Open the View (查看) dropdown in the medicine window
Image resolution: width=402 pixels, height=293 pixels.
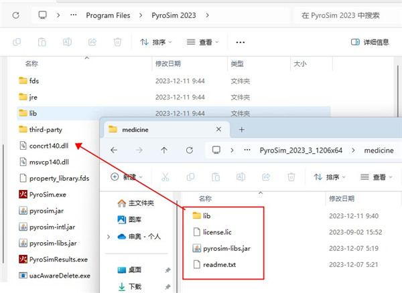pyautogui.click(x=377, y=177)
